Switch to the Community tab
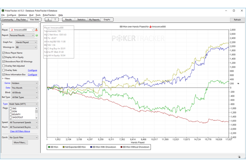The height and width of the screenshot is (167, 246). click(x=8, y=20)
